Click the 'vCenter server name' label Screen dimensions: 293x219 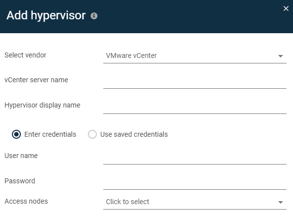(x=36, y=80)
